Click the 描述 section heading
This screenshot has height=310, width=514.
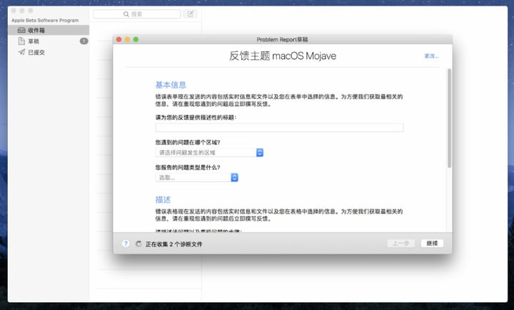pyautogui.click(x=163, y=200)
